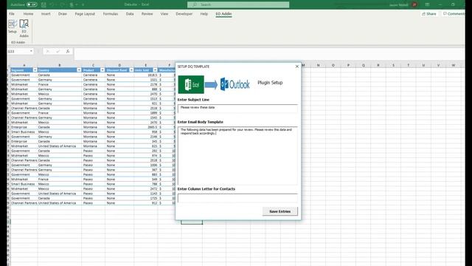Click the 'Enterprise' cell with units 2665.5

pos(24,127)
